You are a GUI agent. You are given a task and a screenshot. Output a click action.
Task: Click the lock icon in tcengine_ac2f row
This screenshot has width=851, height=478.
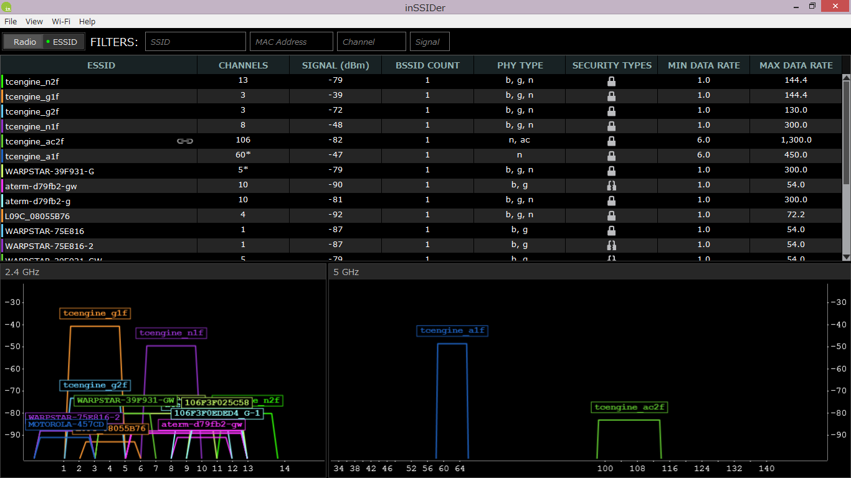coord(612,141)
